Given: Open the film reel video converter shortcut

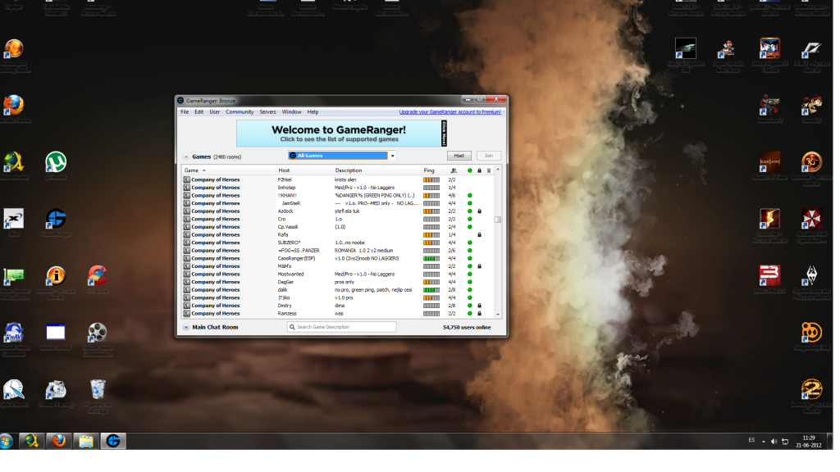Looking at the screenshot, I should (x=98, y=333).
